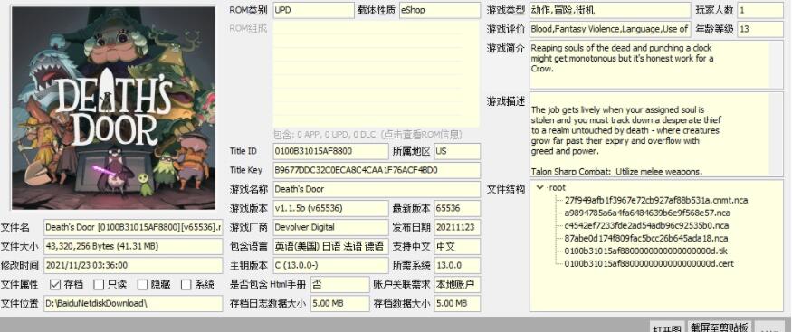
Task: Click the 文件大小 field 43,320,256 Bytes
Action: [133, 246]
